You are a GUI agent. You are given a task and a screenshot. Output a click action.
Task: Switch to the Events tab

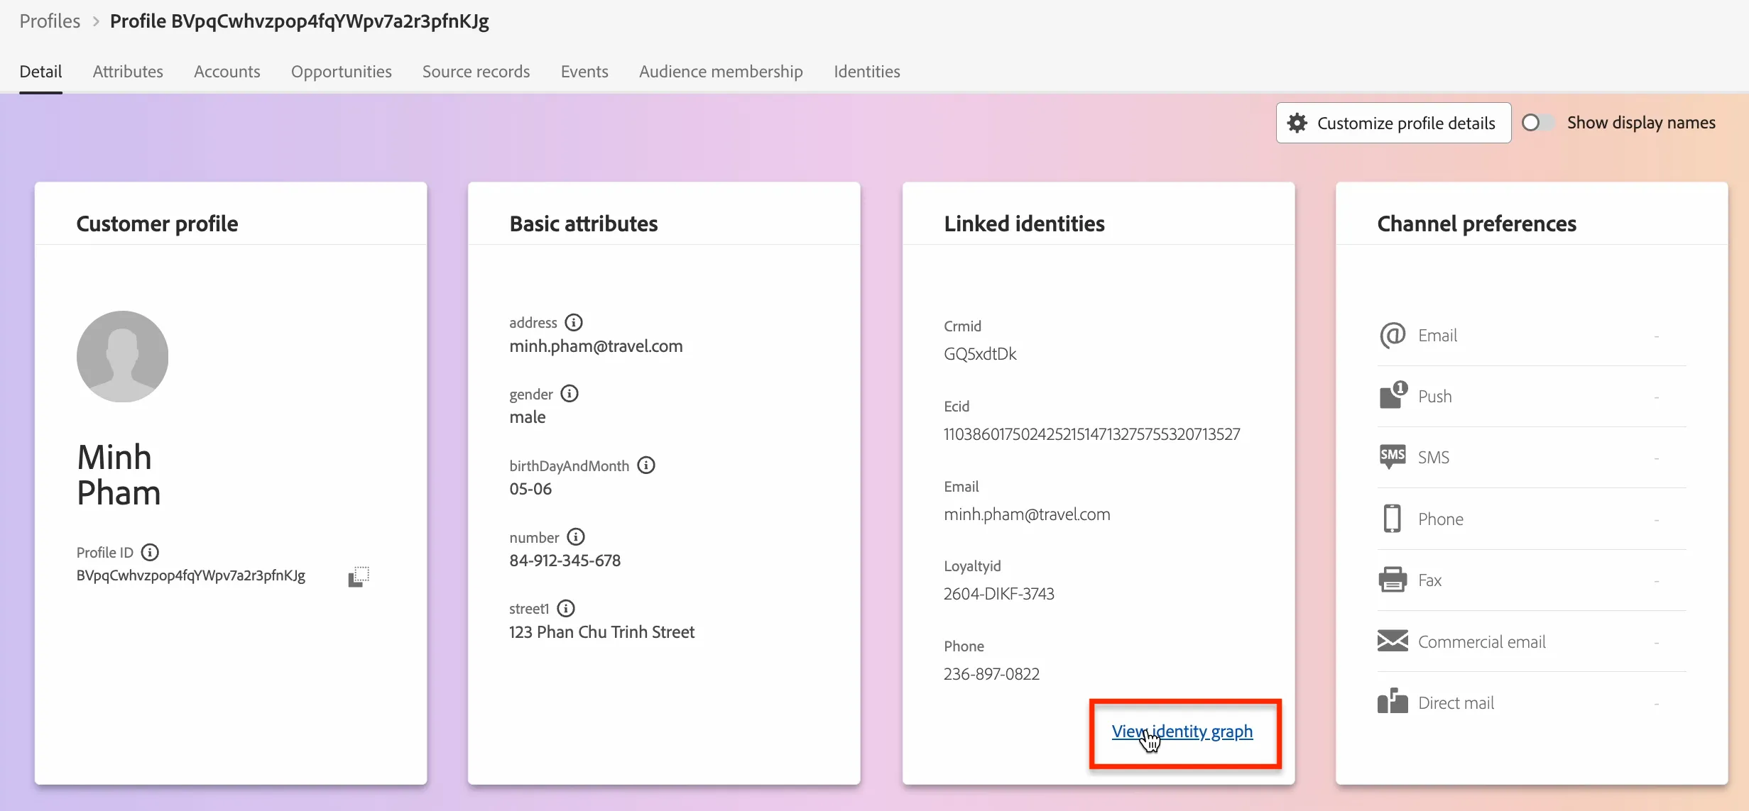(x=584, y=72)
